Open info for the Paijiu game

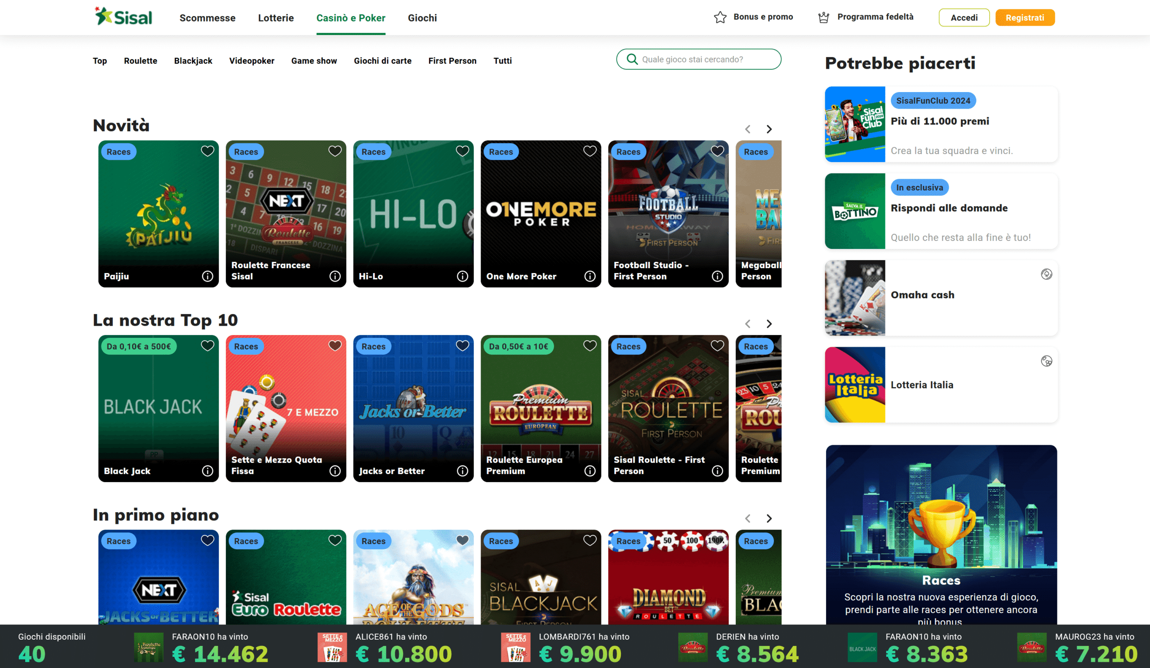click(208, 276)
